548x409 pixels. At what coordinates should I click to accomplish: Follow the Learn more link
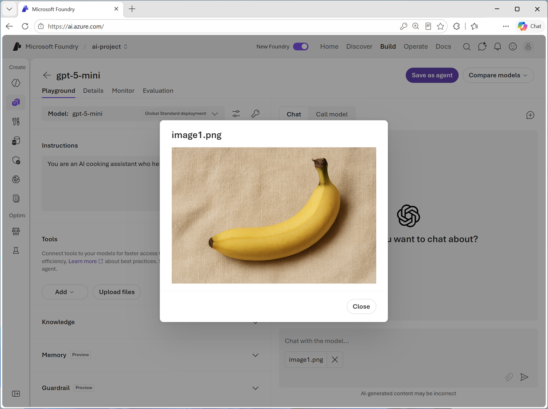click(x=86, y=261)
